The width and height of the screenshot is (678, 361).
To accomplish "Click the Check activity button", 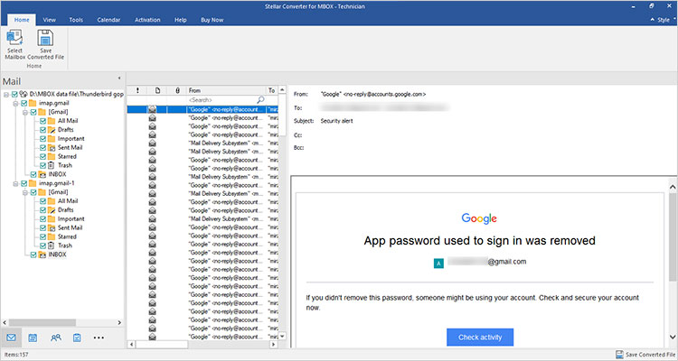I will coord(480,338).
